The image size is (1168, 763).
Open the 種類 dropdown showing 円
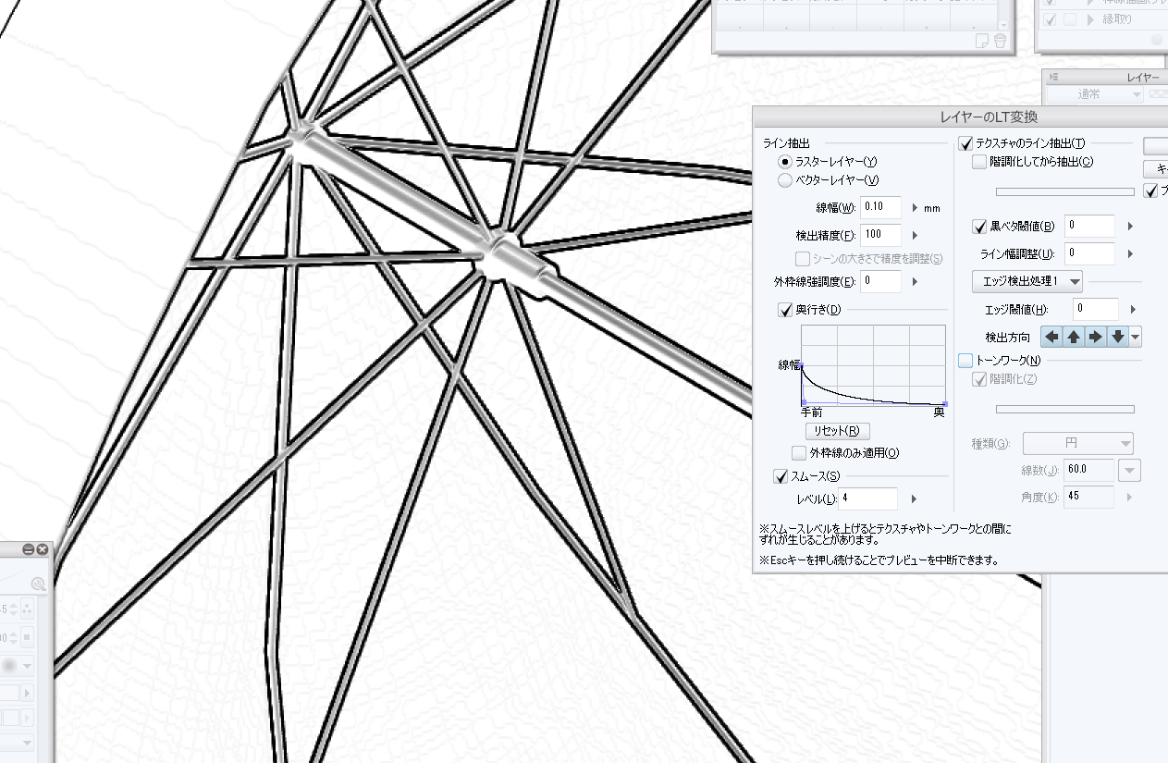(1077, 443)
